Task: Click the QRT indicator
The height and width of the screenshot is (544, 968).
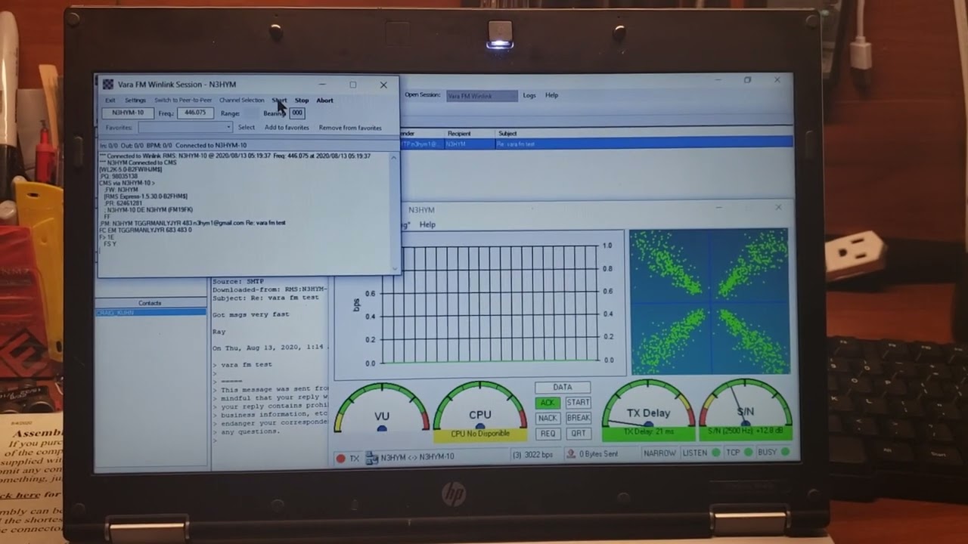Action: point(578,434)
